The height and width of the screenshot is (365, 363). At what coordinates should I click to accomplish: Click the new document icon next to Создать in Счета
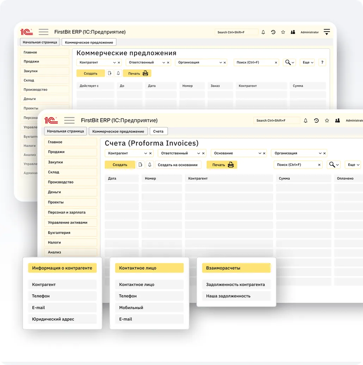(x=141, y=165)
